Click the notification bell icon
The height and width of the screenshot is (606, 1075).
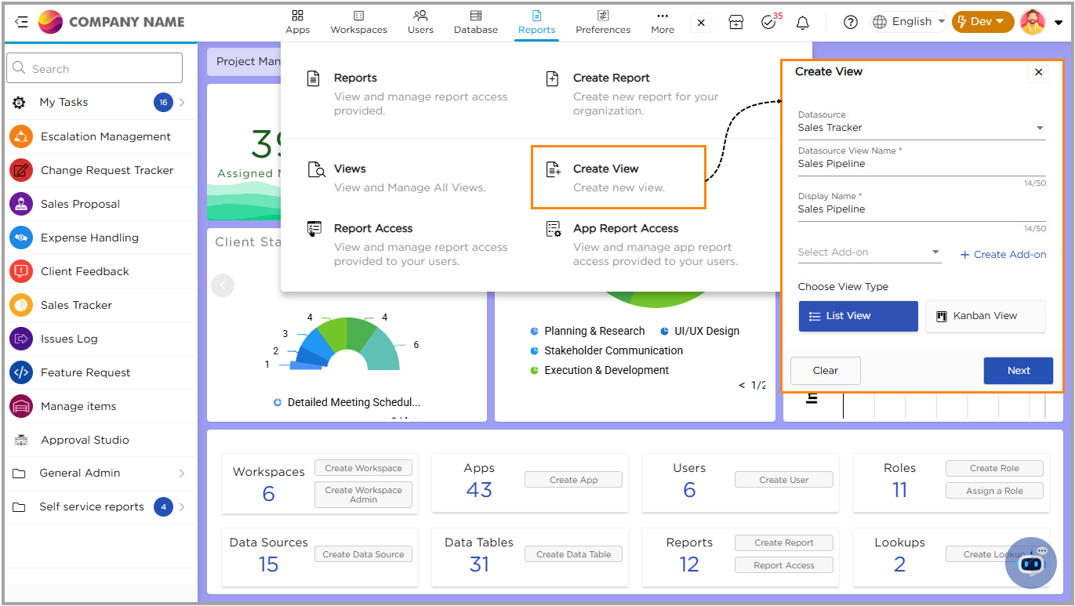[x=802, y=23]
